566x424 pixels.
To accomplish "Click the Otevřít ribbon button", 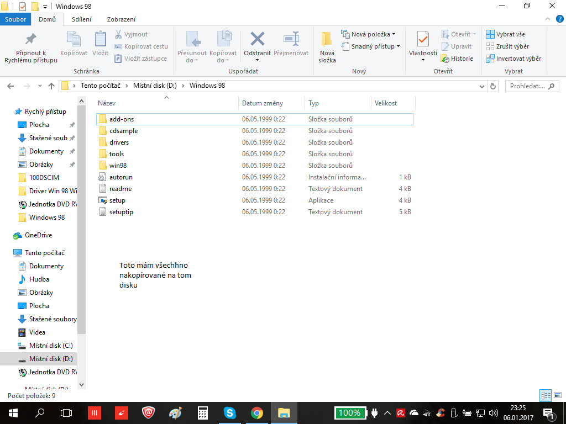I will (459, 34).
